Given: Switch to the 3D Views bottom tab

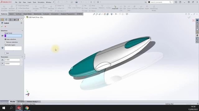Looking at the screenshot, I should pyautogui.click(x=21, y=101).
